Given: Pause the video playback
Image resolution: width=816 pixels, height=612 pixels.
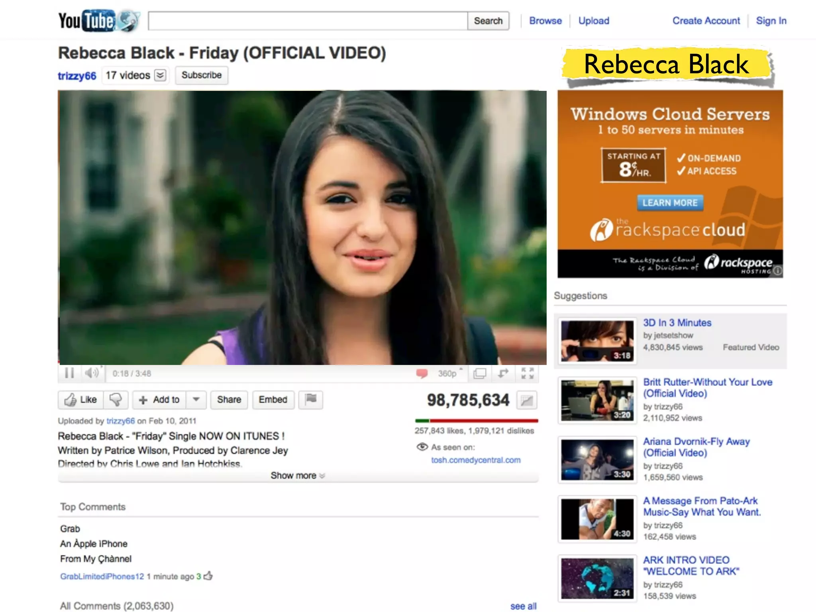Looking at the screenshot, I should (x=69, y=373).
